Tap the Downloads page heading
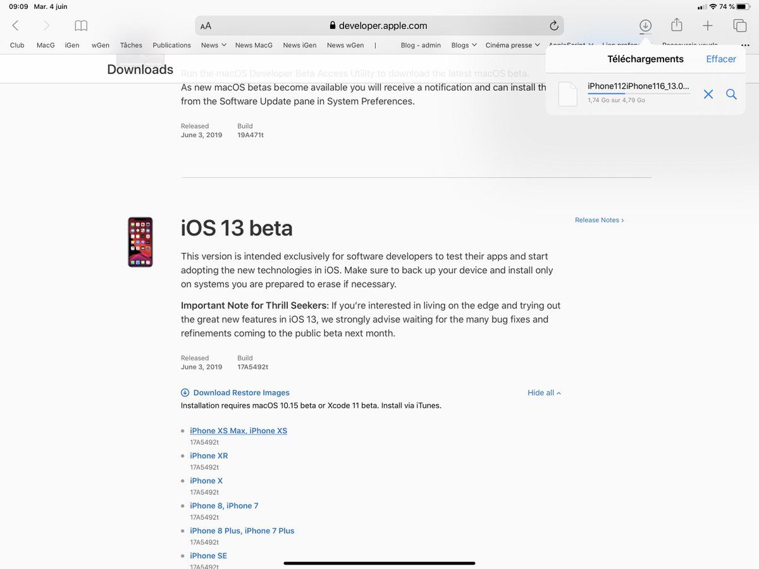This screenshot has height=569, width=759. 140,70
